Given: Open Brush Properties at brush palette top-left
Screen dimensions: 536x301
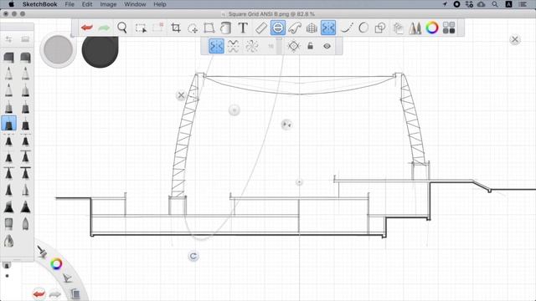Looking at the screenshot, I should click(x=8, y=39).
